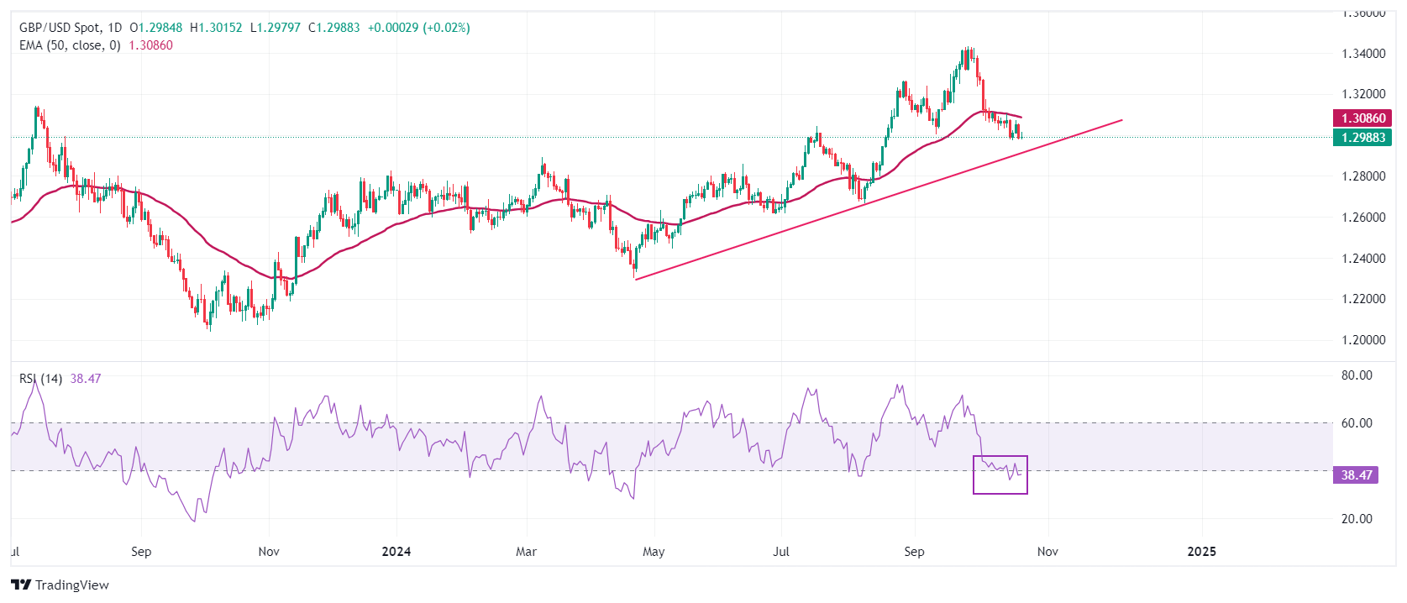1407x603 pixels.
Task: Select the RSI (14) indicator legend
Action: click(40, 379)
